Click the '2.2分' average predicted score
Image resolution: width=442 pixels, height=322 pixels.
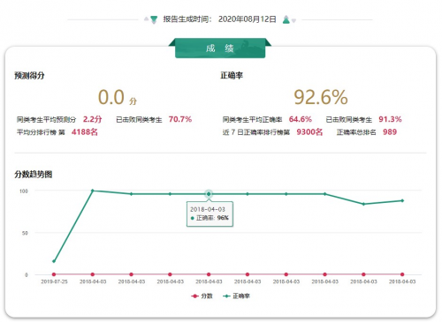click(x=93, y=119)
